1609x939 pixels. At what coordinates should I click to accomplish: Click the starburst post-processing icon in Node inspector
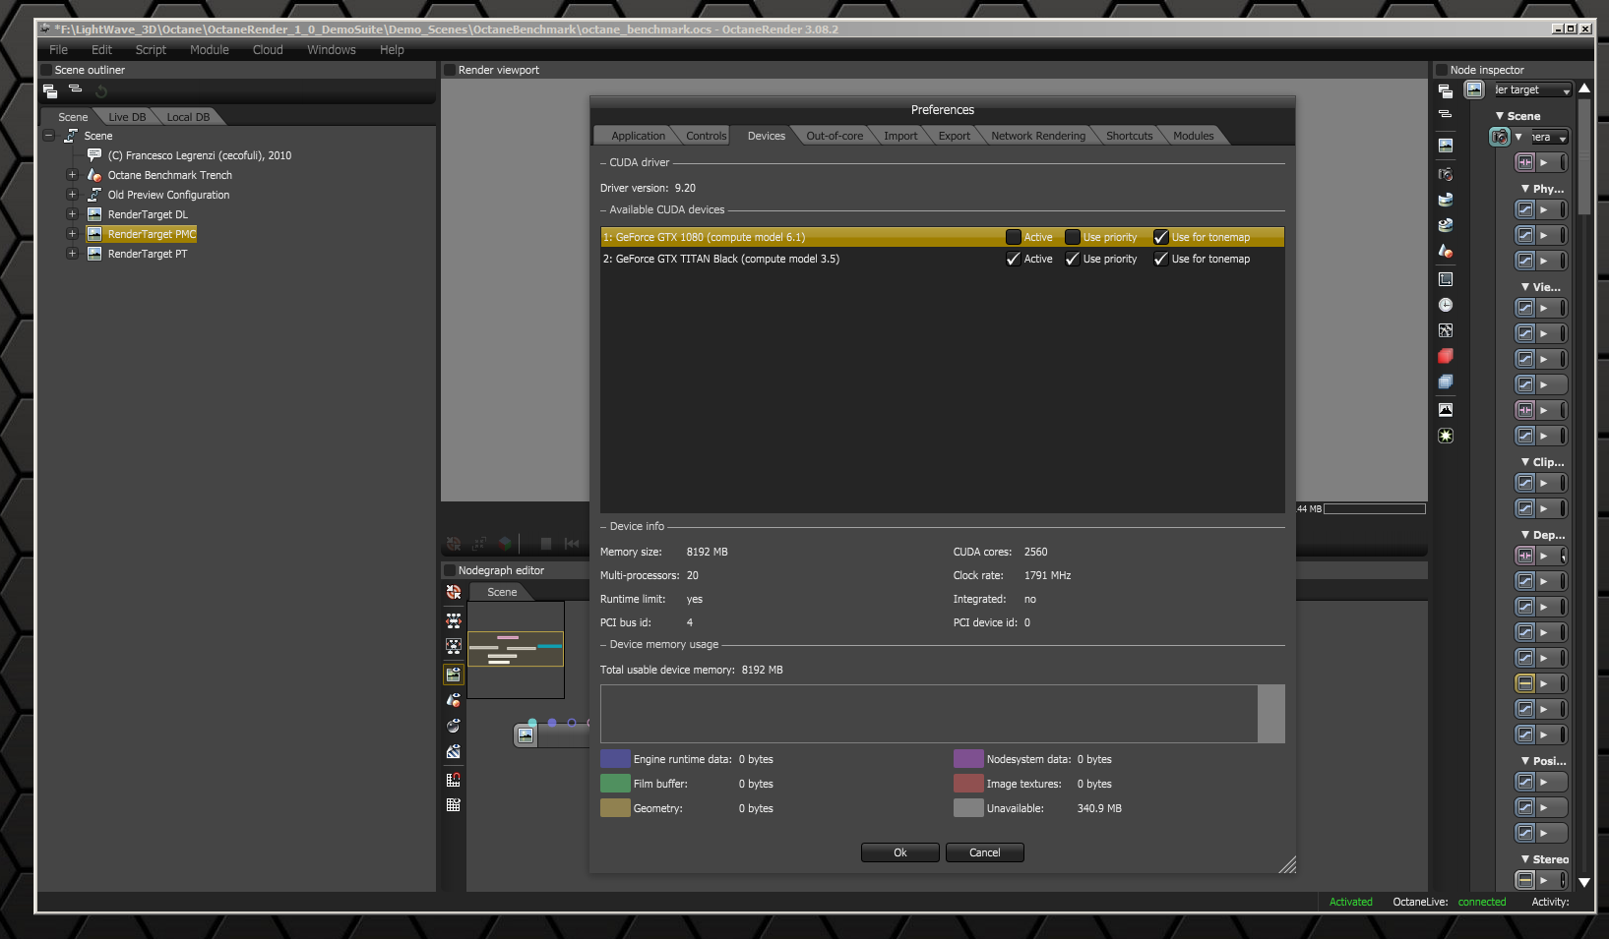(1446, 436)
